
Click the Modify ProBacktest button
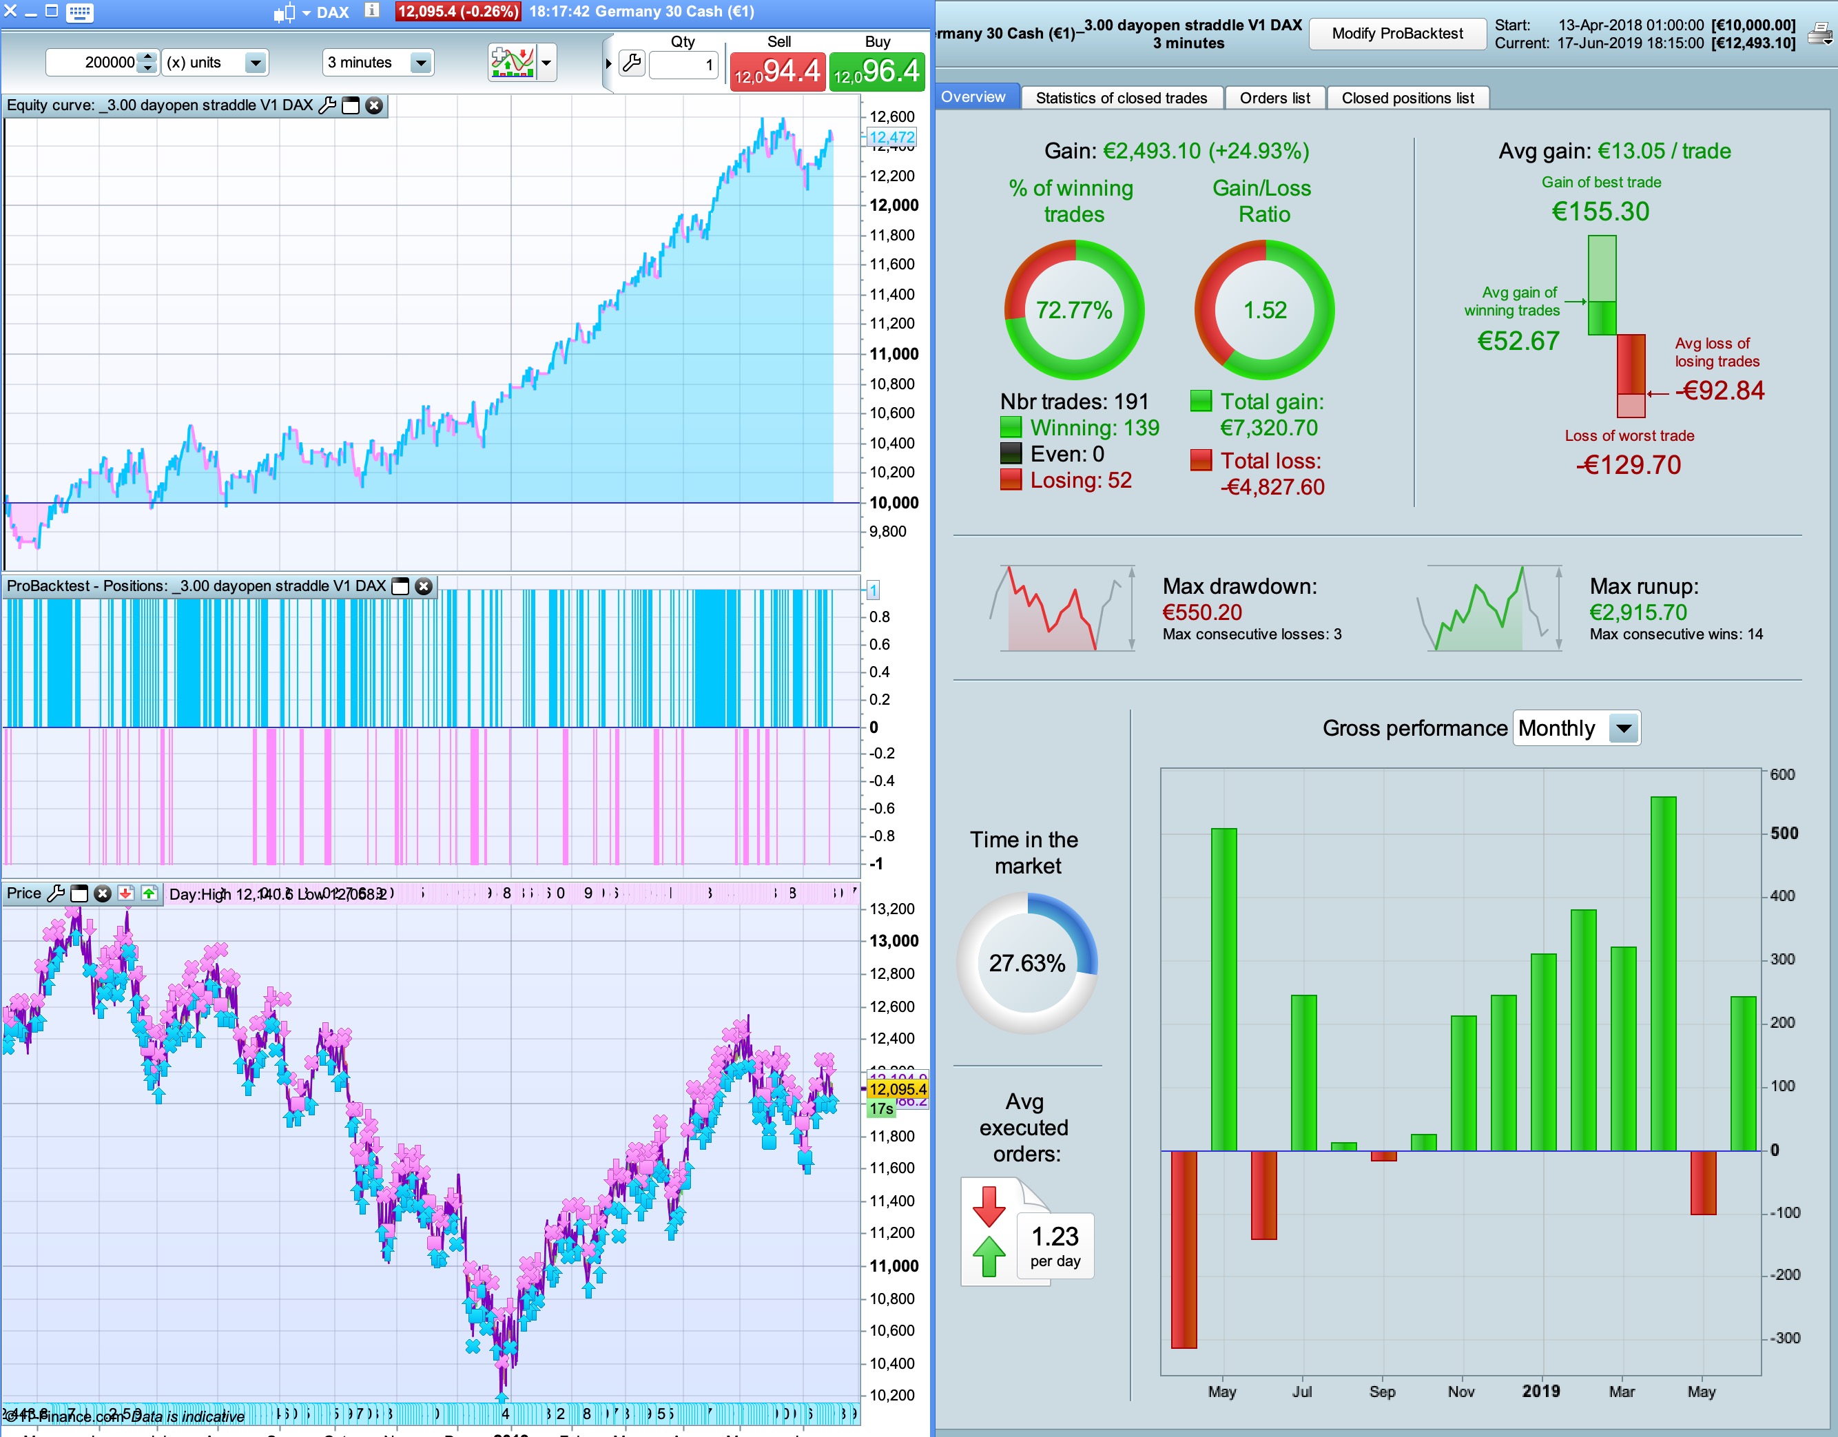click(x=1397, y=34)
